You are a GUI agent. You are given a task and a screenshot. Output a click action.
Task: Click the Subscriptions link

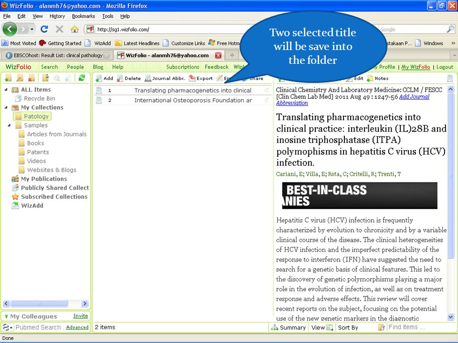(x=183, y=67)
